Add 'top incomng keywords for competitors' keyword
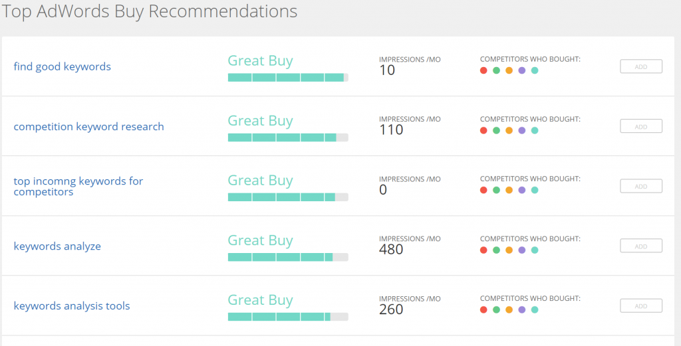This screenshot has height=346, width=681. click(x=640, y=187)
